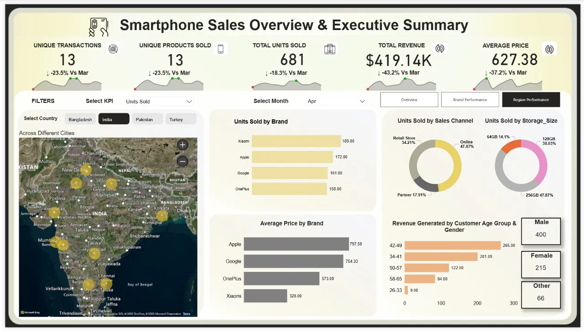The height and width of the screenshot is (332, 584).
Task: Click the Kolkata bubble on the map
Action: pos(162,216)
